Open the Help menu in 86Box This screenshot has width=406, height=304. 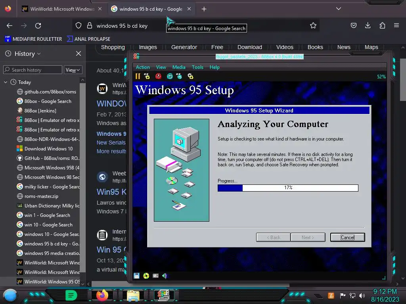coord(214,67)
